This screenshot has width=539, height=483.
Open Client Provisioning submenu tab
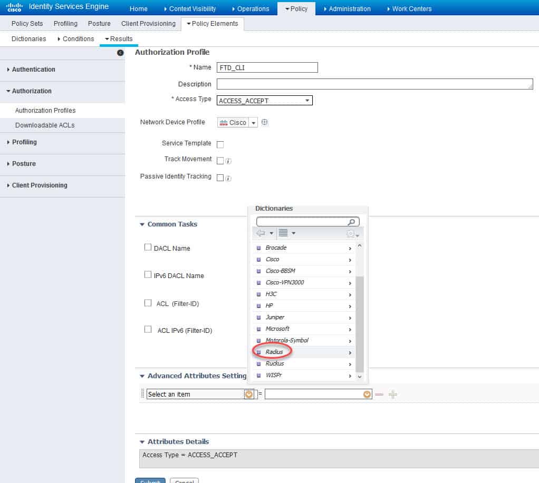[x=148, y=23]
